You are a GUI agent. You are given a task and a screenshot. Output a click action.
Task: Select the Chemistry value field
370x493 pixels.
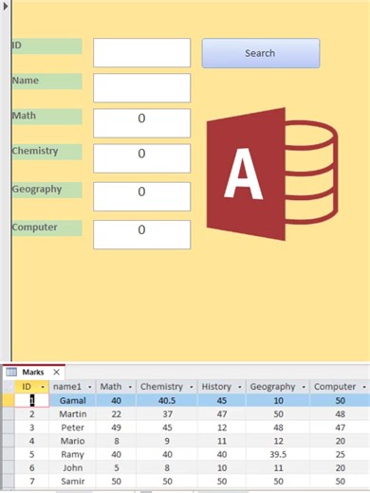(141, 158)
